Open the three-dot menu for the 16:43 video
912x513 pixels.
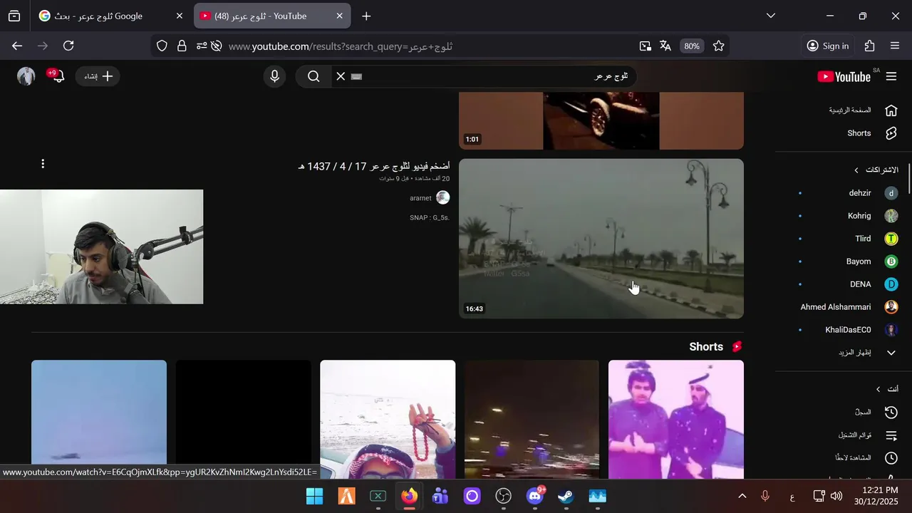(43, 164)
